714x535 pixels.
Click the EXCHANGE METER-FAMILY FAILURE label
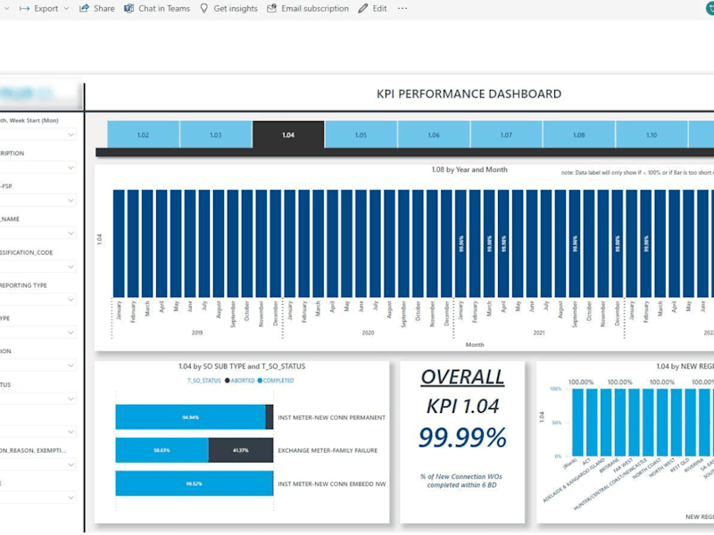(x=328, y=450)
